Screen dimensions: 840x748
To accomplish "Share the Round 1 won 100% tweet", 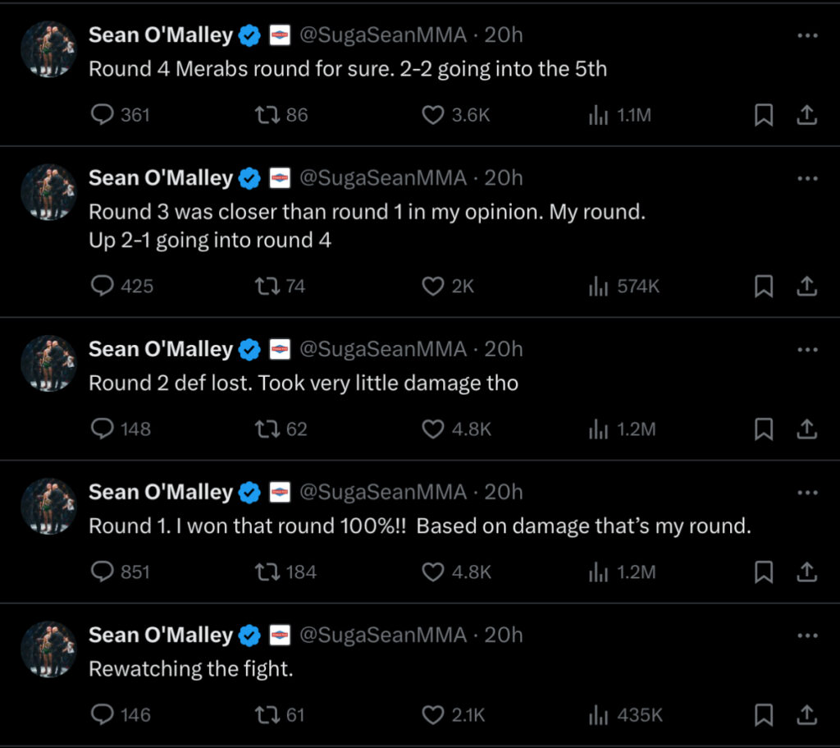I will pyautogui.click(x=806, y=572).
